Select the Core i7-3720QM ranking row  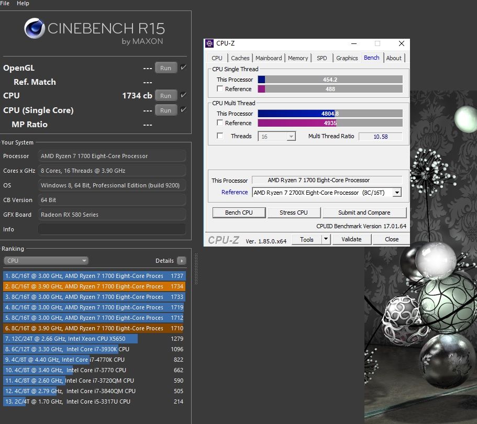coord(94,381)
